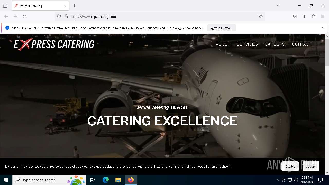Open the volume speaker tray icon
The width and height of the screenshot is (329, 185).
[296, 180]
